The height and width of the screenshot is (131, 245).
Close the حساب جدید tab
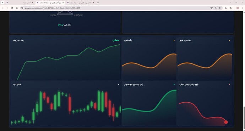point(33,2)
